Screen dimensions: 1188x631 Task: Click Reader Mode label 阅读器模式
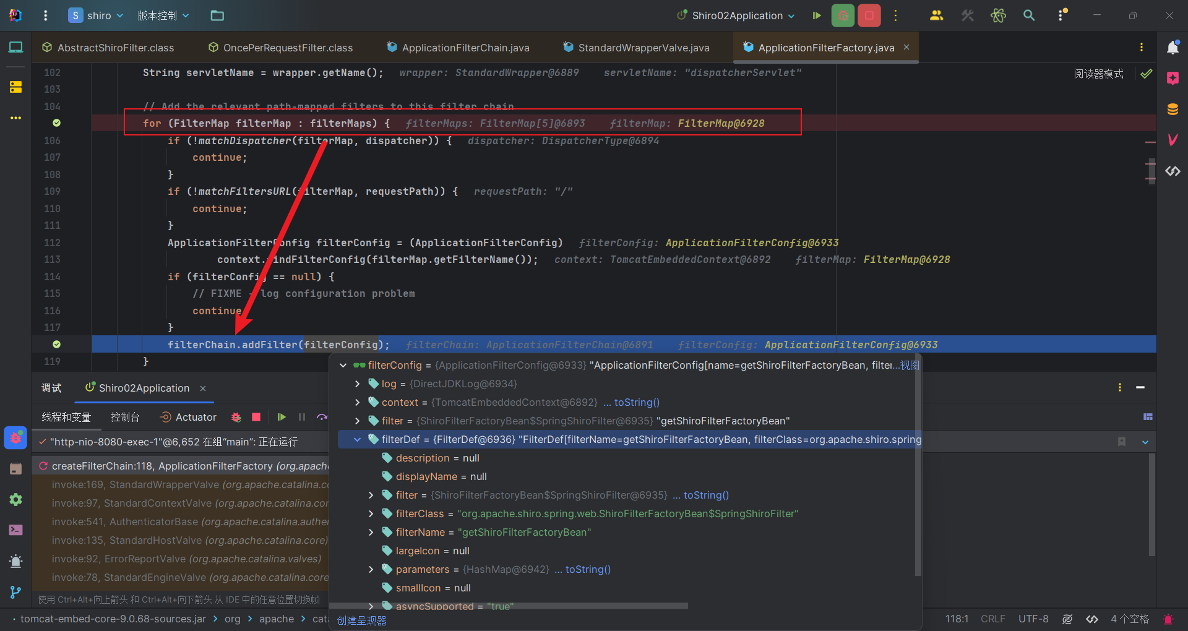tap(1098, 74)
